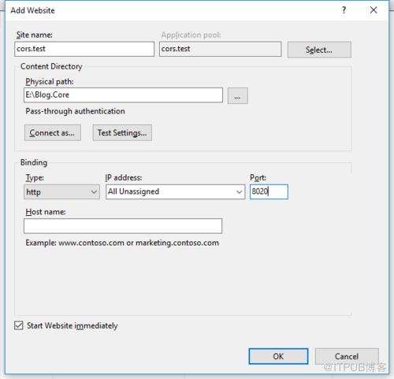394x379 pixels.
Task: Click the Host name label
Action: point(46,212)
